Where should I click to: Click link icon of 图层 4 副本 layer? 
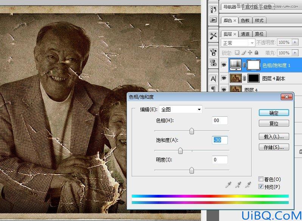pyautogui.click(x=244, y=78)
